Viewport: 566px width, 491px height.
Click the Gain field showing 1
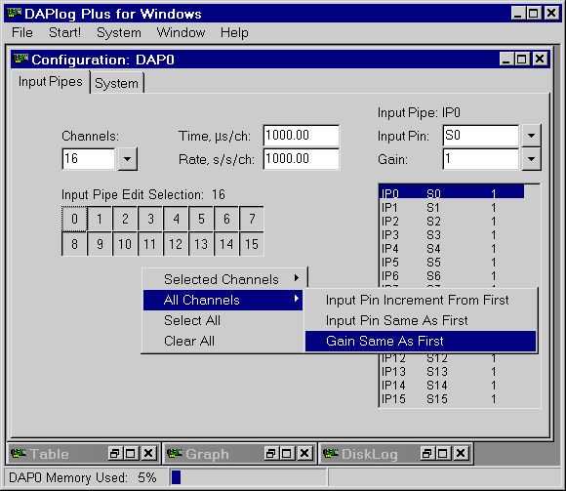click(x=480, y=158)
